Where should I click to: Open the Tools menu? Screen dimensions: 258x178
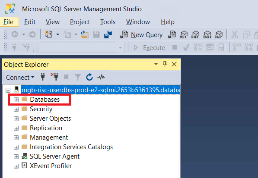pos(108,22)
